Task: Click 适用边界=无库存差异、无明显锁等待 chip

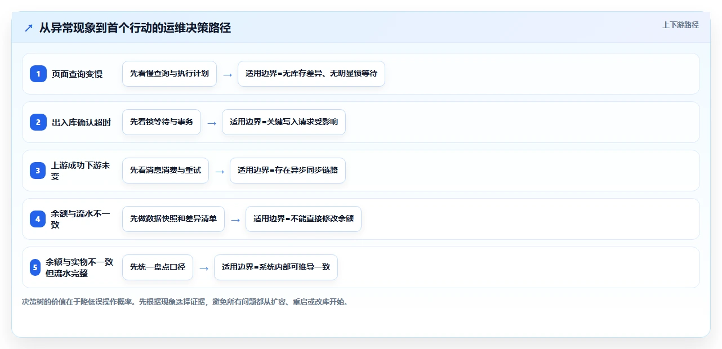Action: [x=311, y=74]
